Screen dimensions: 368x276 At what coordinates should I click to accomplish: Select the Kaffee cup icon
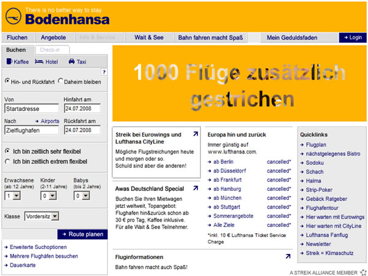pos(9,61)
